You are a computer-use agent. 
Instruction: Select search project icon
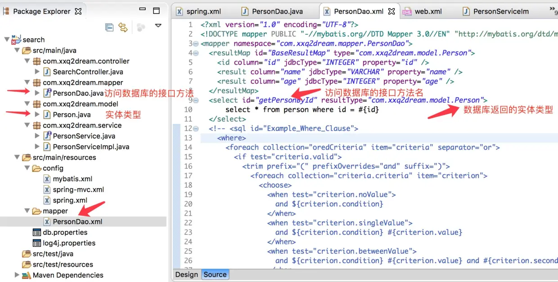(17, 39)
